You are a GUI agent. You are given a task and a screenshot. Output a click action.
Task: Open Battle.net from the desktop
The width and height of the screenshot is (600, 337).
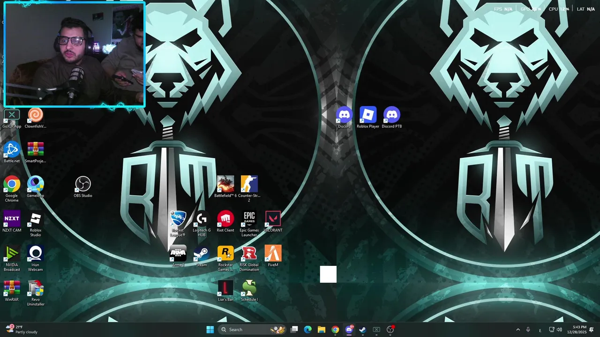[x=12, y=153]
